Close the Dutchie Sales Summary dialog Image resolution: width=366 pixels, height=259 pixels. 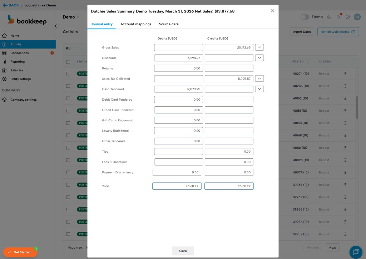pyautogui.click(x=272, y=11)
